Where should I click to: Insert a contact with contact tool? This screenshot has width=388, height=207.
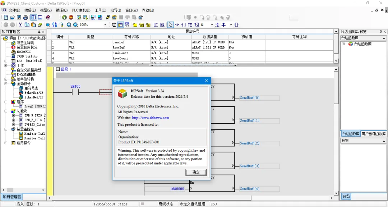[x=177, y=25]
